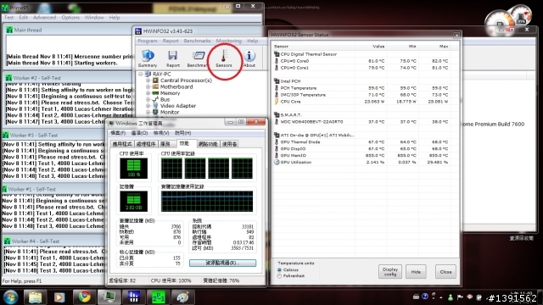Expand the Memory tree node
The width and height of the screenshot is (543, 305).
tap(148, 93)
